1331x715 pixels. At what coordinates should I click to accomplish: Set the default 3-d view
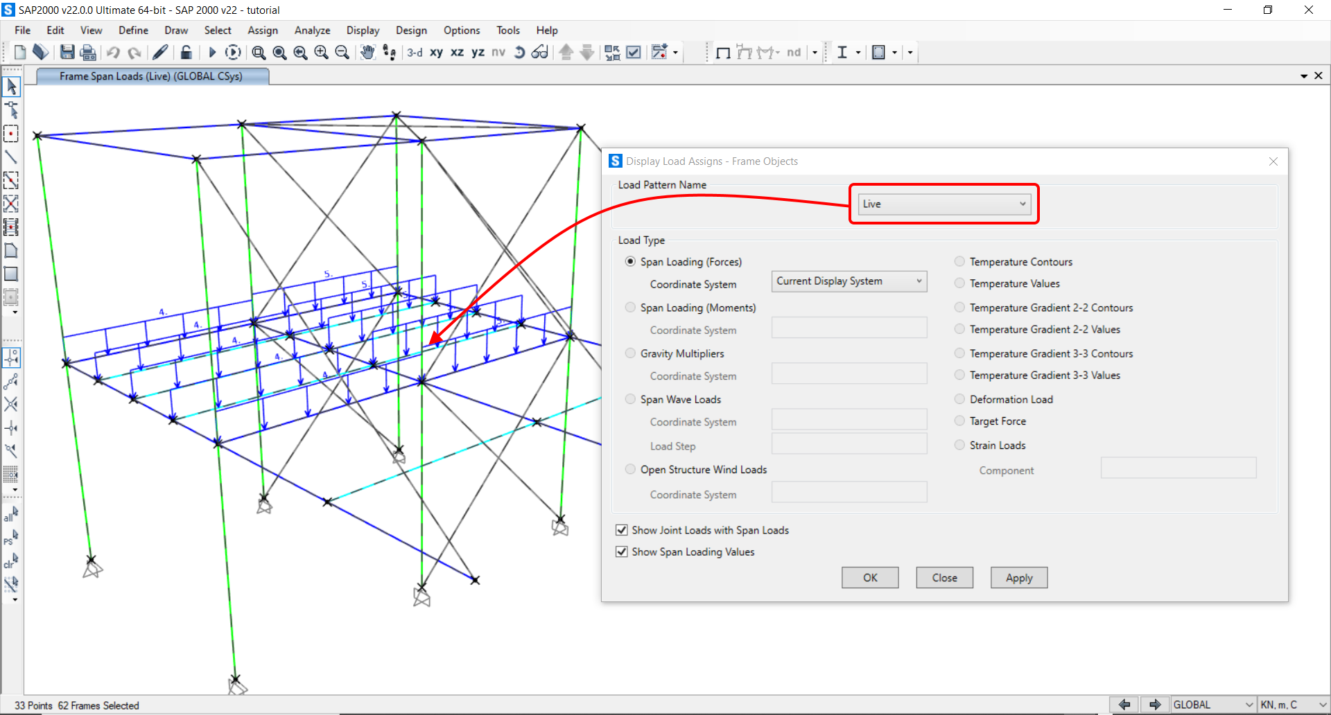point(415,53)
